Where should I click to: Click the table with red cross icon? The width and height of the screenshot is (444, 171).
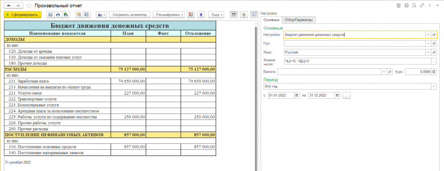[191, 14]
